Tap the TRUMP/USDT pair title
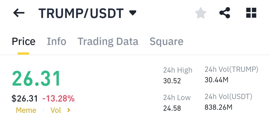The image size is (270, 124). (x=81, y=13)
